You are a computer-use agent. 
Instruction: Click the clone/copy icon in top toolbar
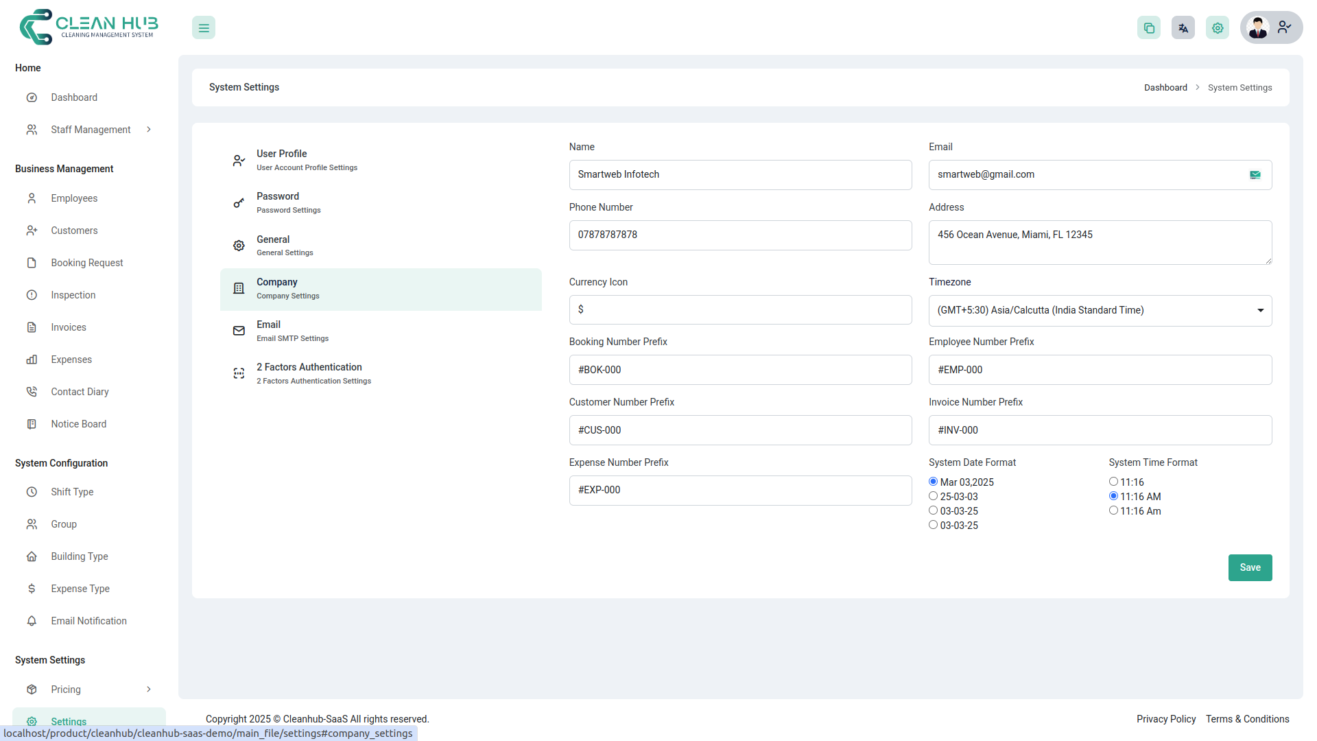1149,27
